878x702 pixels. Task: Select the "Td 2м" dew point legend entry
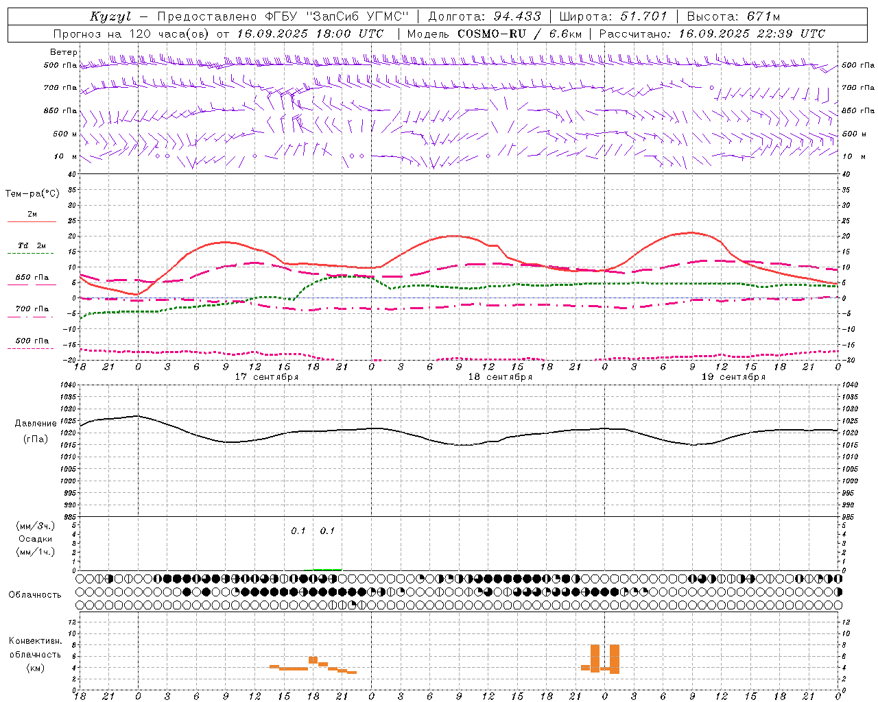coord(32,245)
